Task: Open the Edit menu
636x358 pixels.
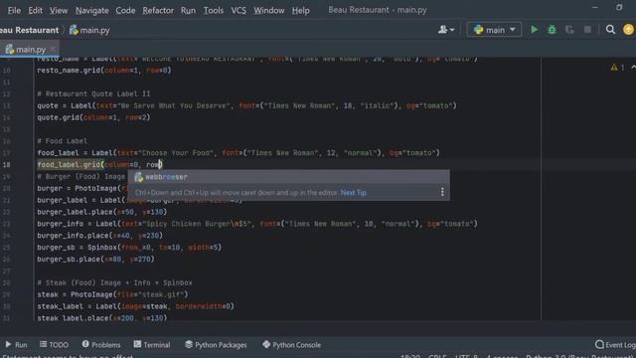Action: [x=36, y=10]
